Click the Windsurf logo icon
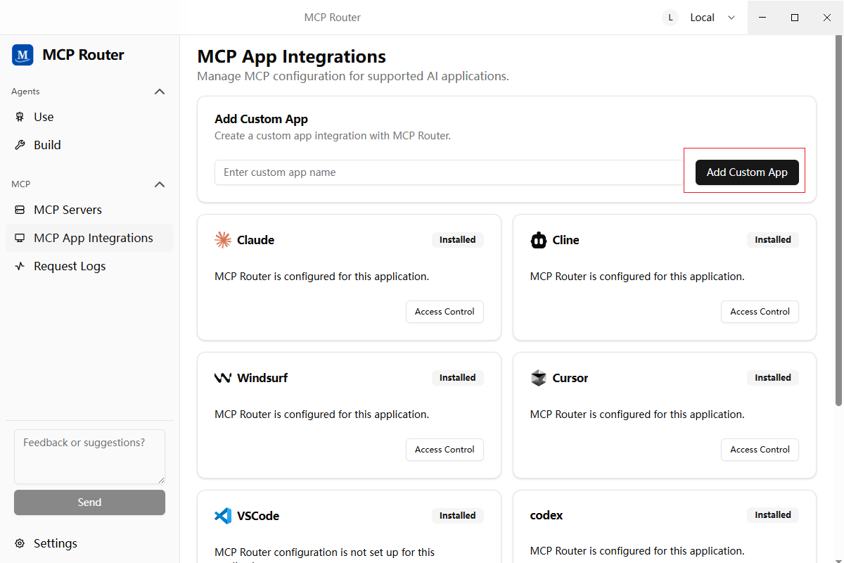 coord(223,378)
